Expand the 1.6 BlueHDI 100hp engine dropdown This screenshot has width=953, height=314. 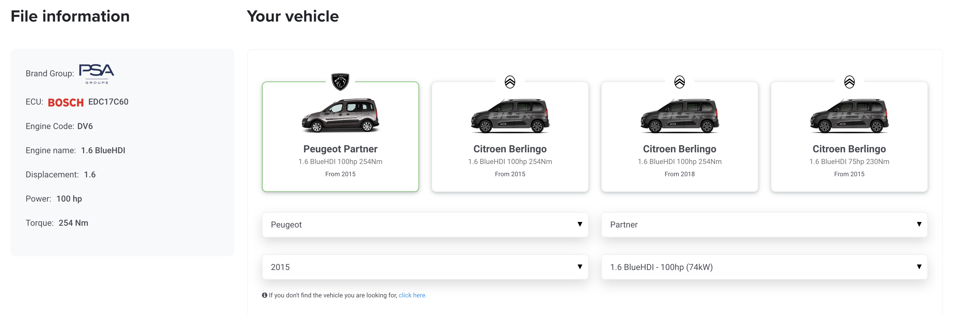tap(764, 267)
